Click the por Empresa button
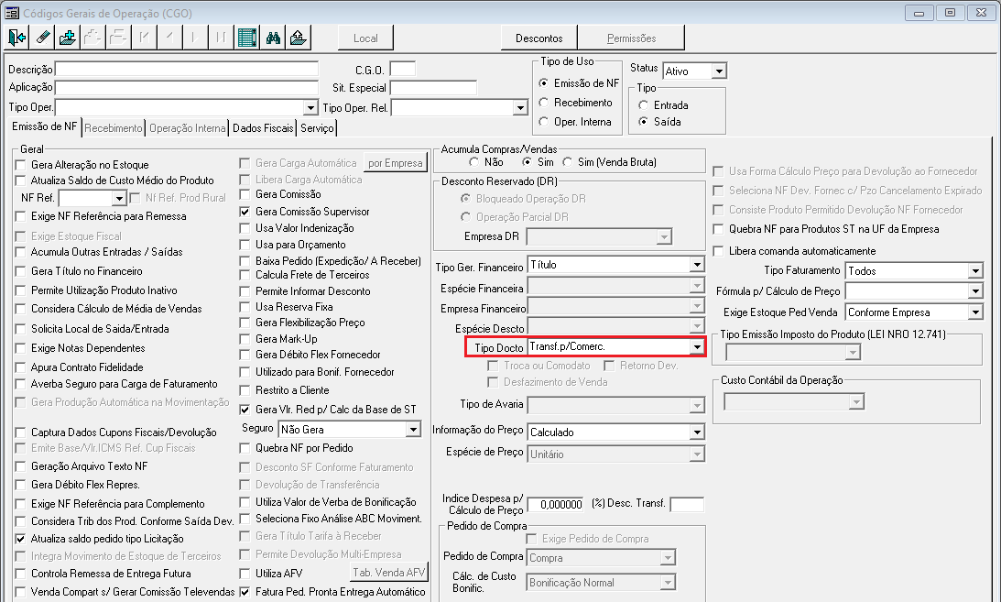 395,163
